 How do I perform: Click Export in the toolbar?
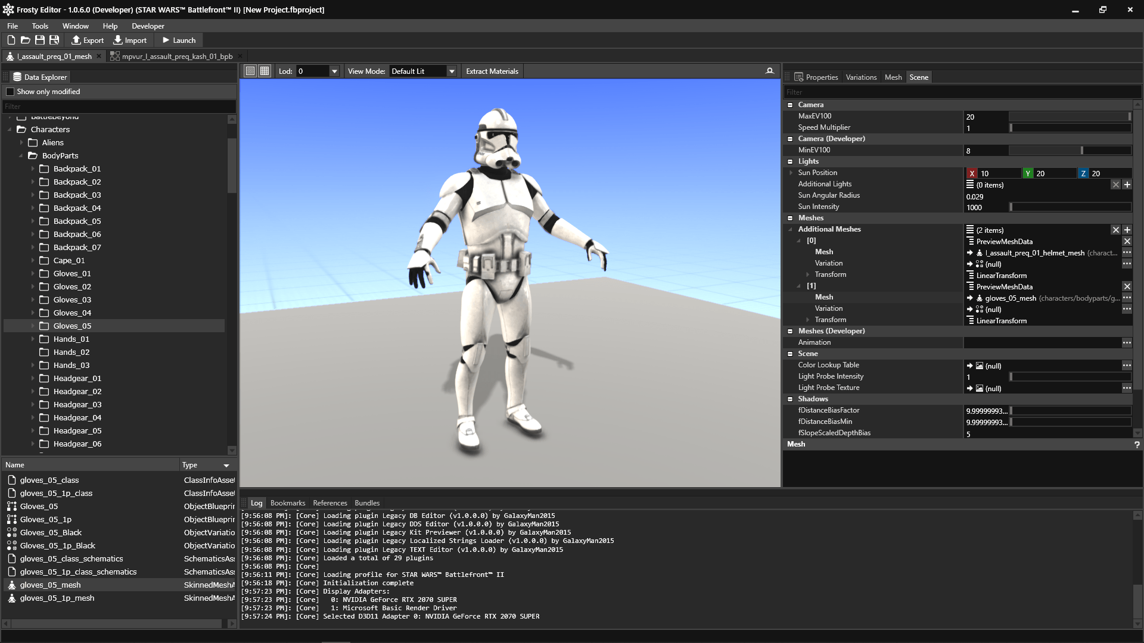(88, 40)
